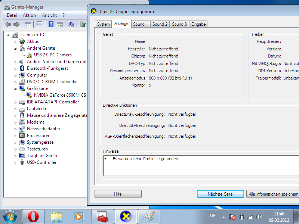This screenshot has height=224, width=299.
Task: Click inside the Hinweise notes text box
Action: point(201,165)
